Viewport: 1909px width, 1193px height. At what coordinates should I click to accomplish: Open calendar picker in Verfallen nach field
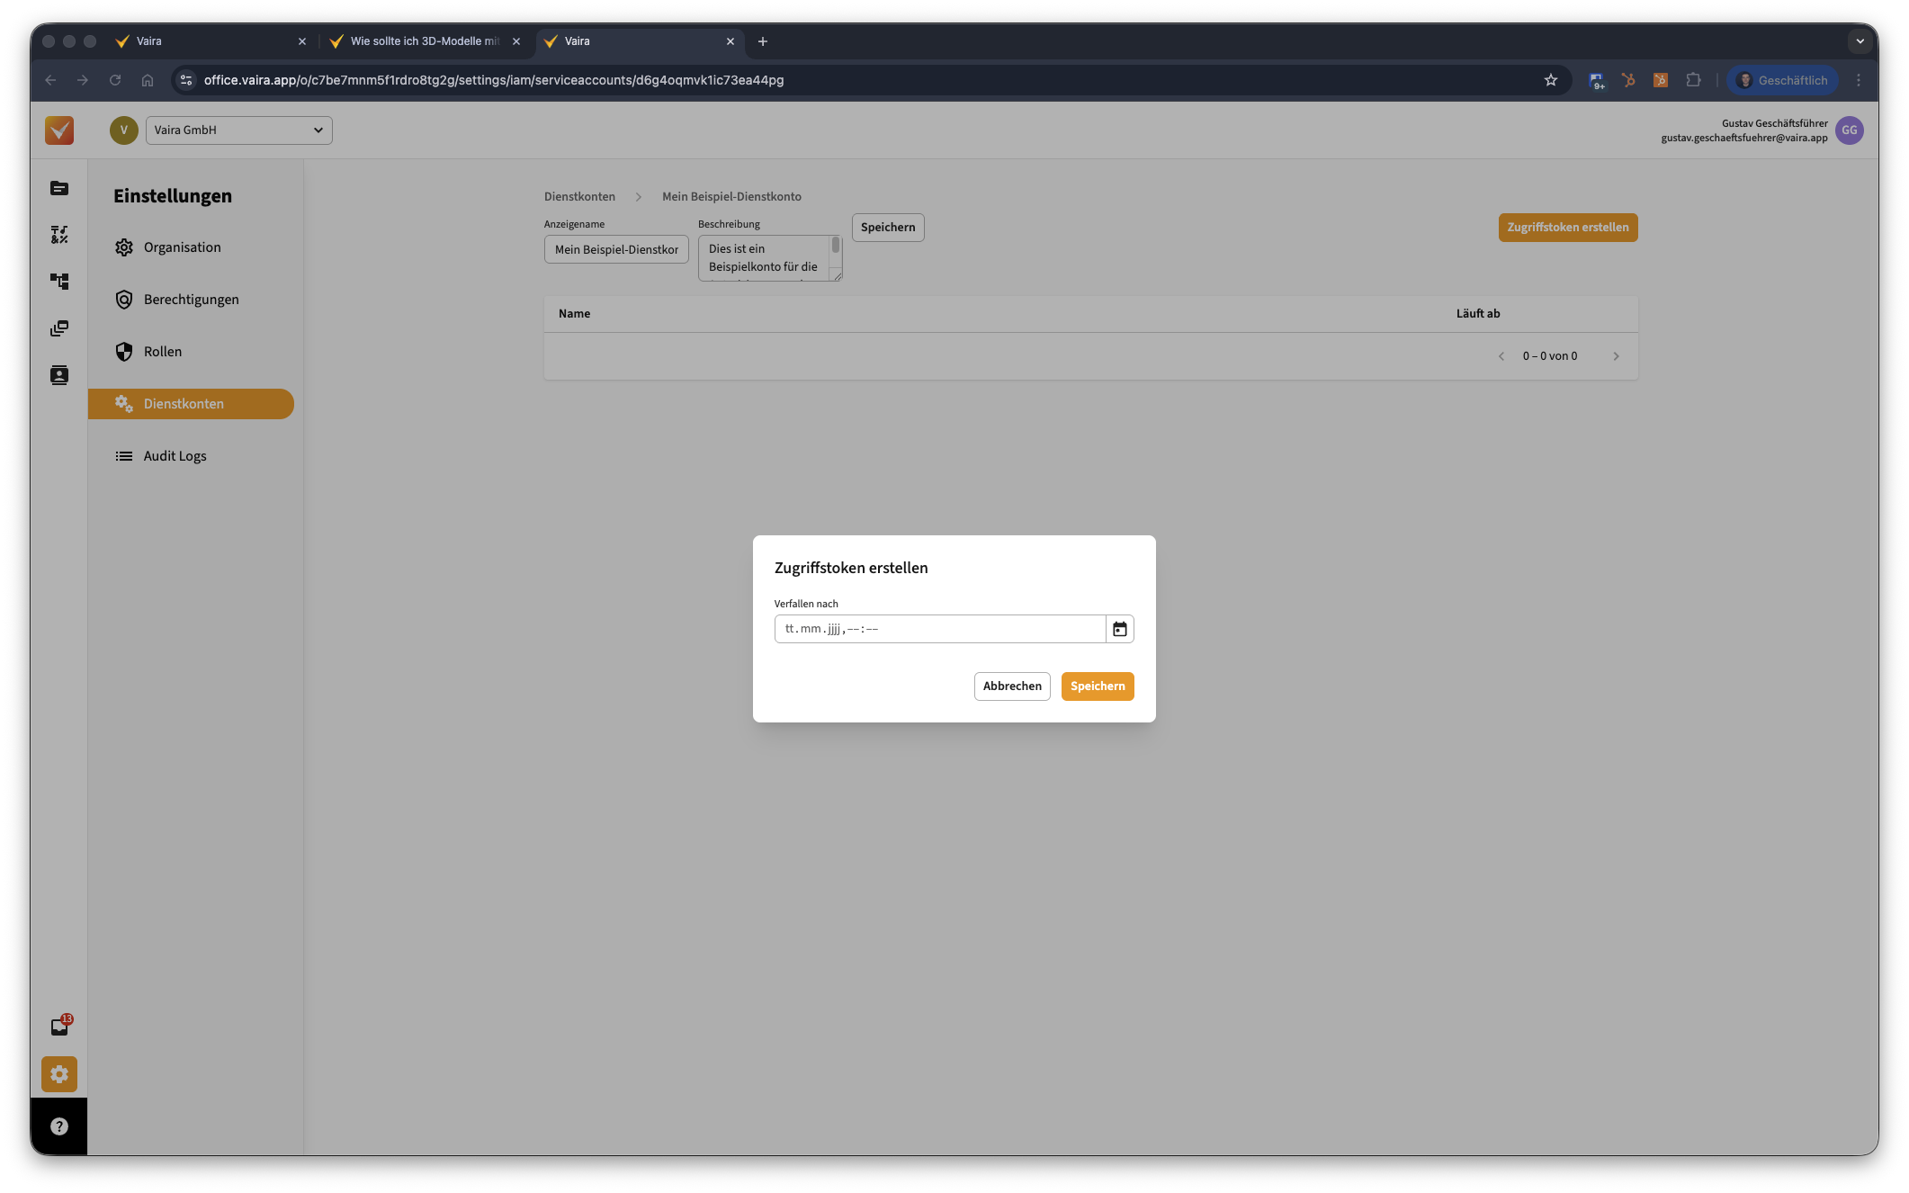point(1119,629)
